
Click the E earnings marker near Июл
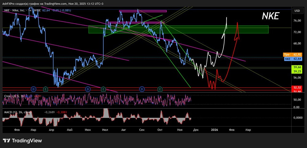[103, 89]
